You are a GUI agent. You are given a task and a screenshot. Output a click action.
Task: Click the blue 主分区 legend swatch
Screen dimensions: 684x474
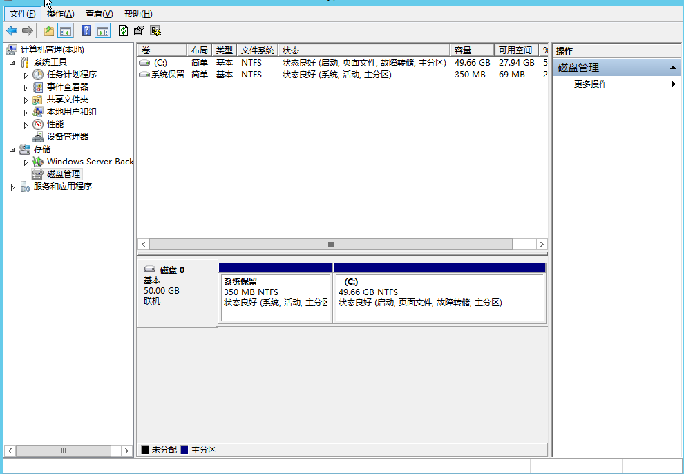coord(184,450)
